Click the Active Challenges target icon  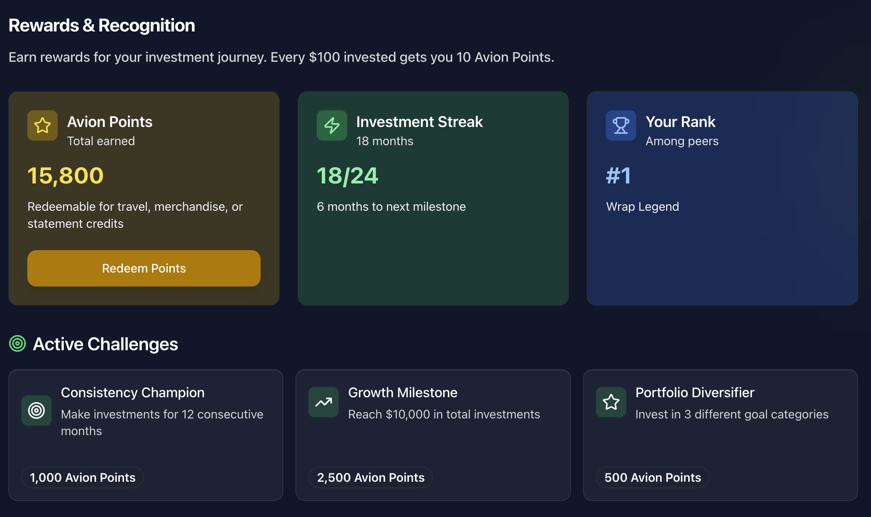point(17,344)
